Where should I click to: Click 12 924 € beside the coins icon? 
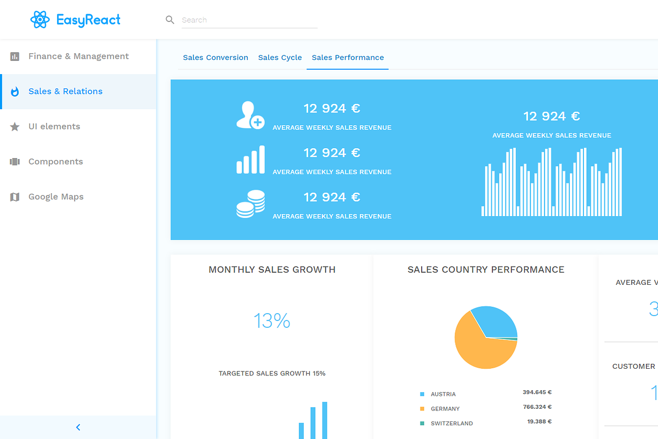point(332,197)
